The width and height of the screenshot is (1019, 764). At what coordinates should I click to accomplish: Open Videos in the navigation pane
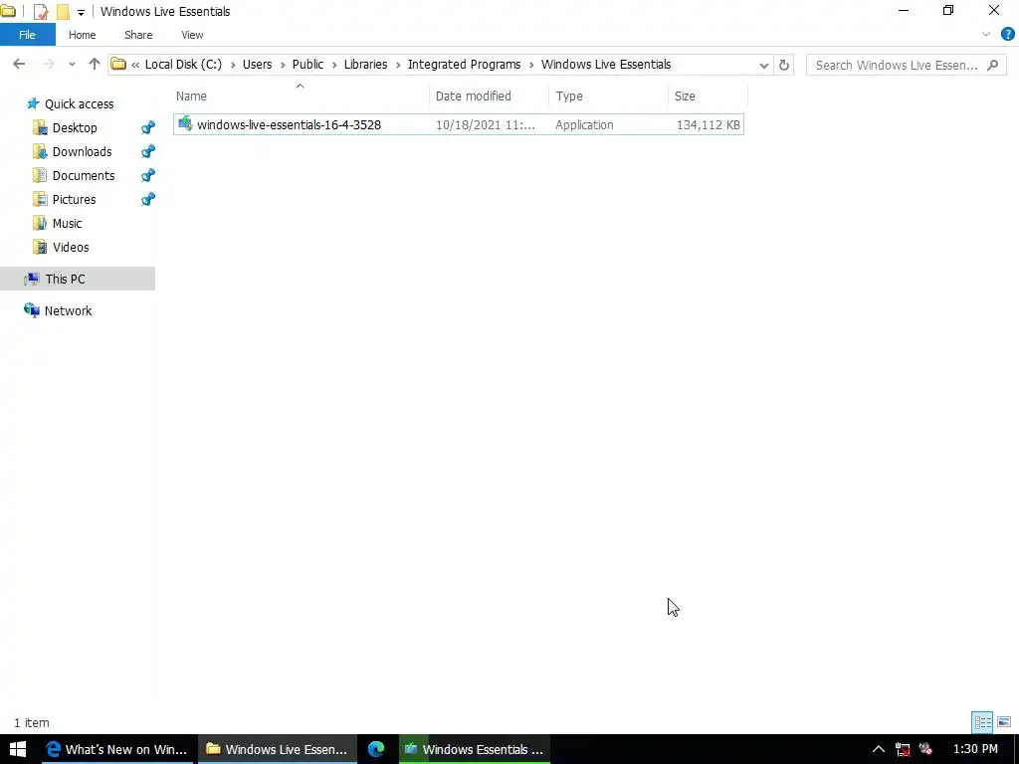pyautogui.click(x=71, y=248)
